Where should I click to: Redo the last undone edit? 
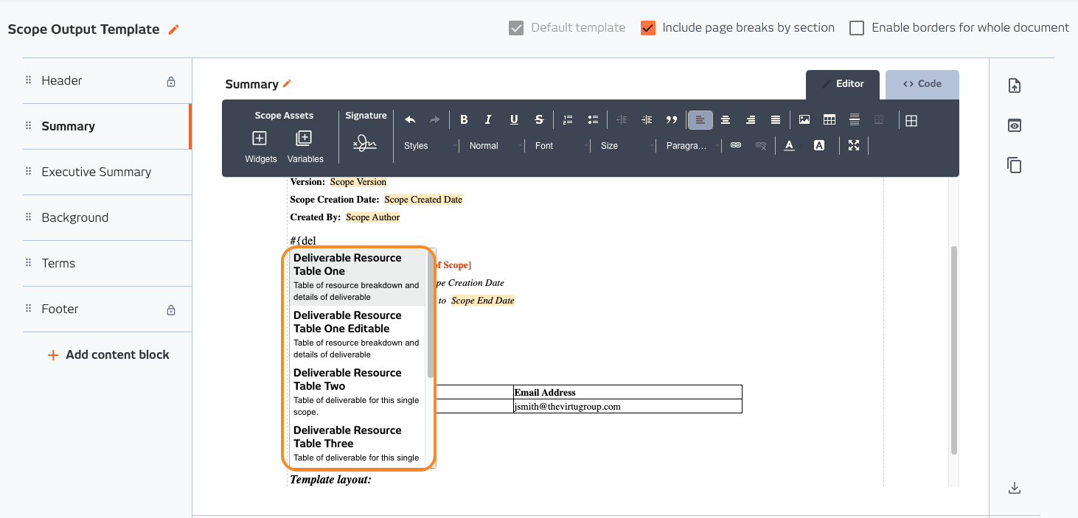coord(434,120)
